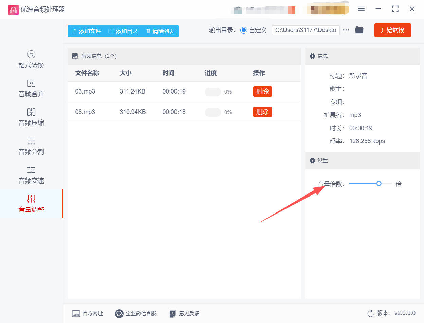Click the 音量调整 volume adjust icon
Screen dimensions: 424x323
pyautogui.click(x=31, y=199)
